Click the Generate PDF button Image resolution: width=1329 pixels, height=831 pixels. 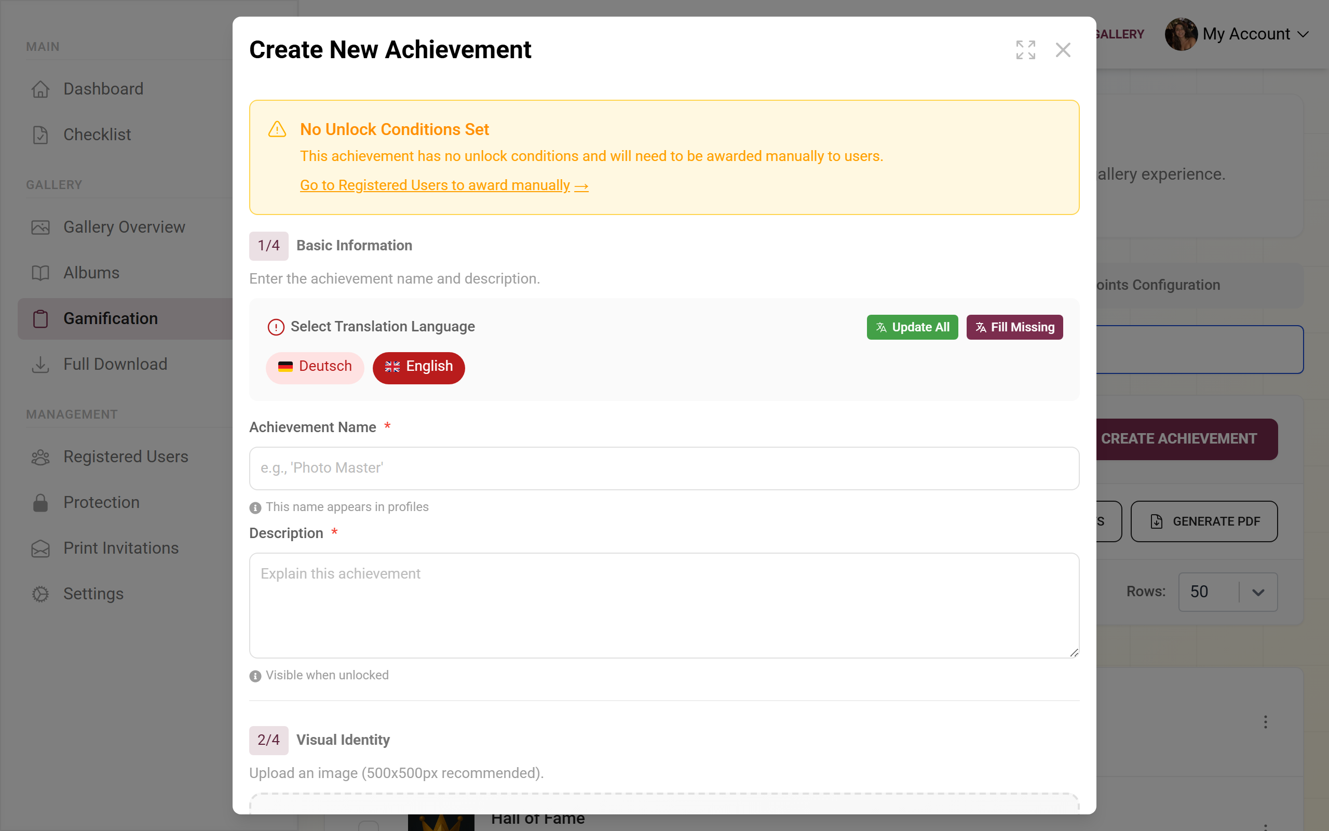1204,521
